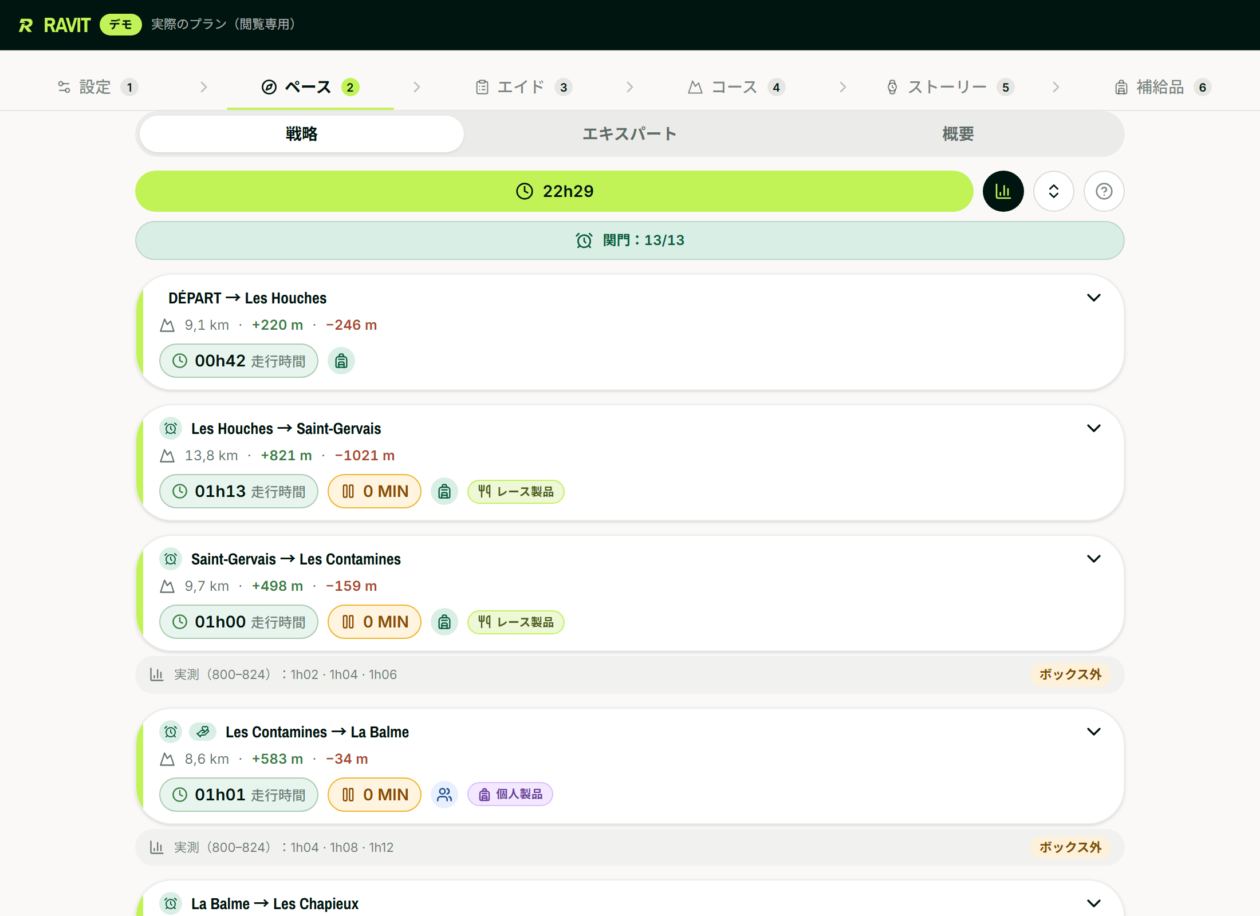Toggle the bar chart stats button

1003,191
